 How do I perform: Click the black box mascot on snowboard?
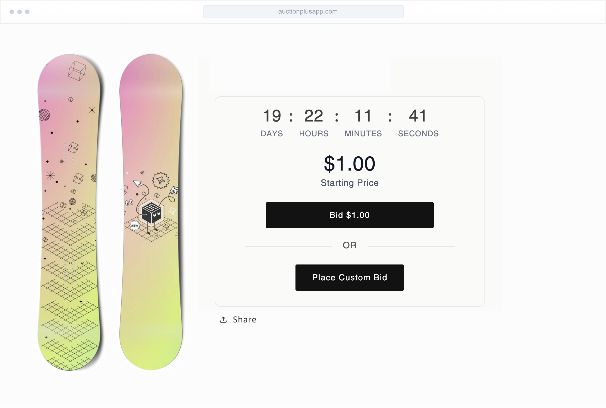pyautogui.click(x=151, y=213)
